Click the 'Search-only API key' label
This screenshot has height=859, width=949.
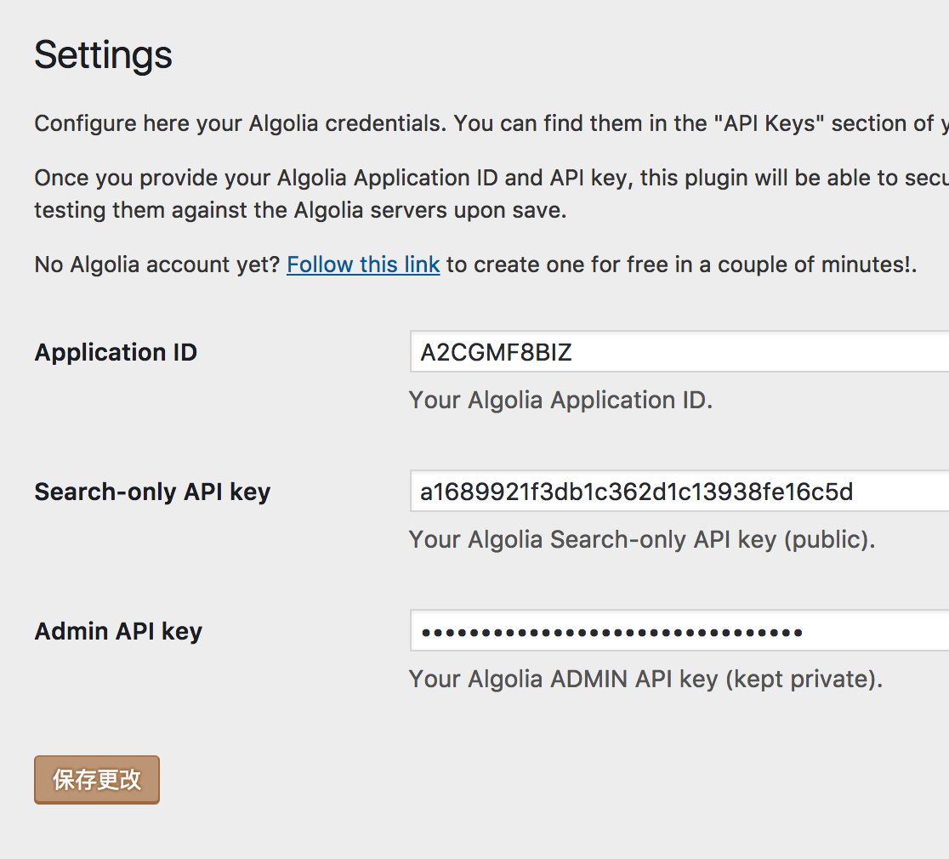click(152, 492)
